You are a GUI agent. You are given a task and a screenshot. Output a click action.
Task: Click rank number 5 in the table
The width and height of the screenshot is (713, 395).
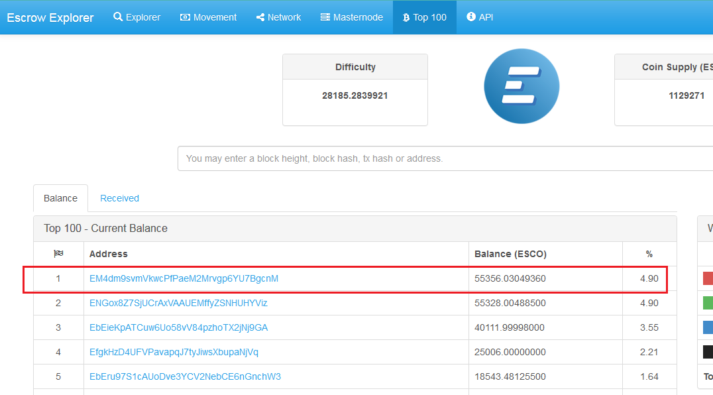[x=58, y=377]
